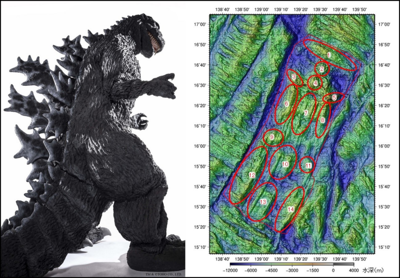
Task: Click the number 13 label on the map
Action: pyautogui.click(x=263, y=202)
